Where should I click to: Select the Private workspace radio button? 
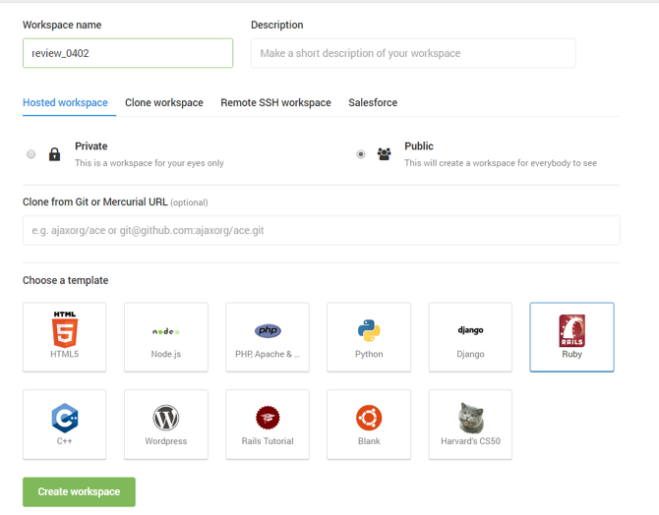click(31, 154)
